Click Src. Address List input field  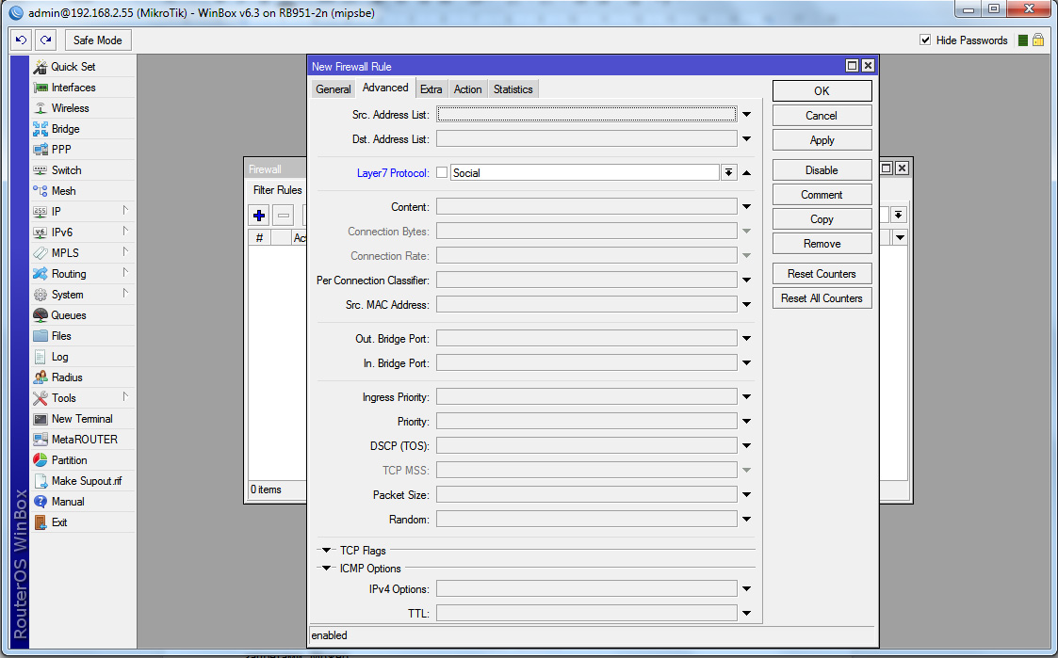pos(586,115)
